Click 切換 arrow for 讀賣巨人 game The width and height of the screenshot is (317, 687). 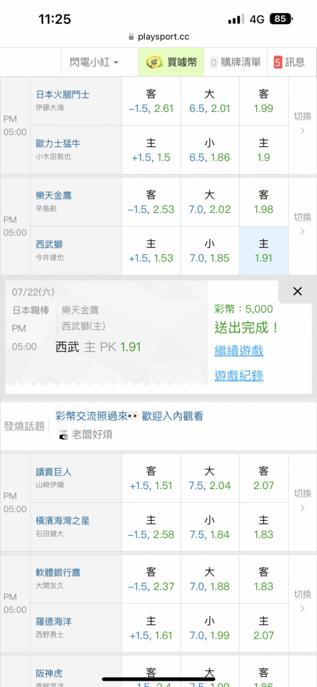click(x=302, y=500)
